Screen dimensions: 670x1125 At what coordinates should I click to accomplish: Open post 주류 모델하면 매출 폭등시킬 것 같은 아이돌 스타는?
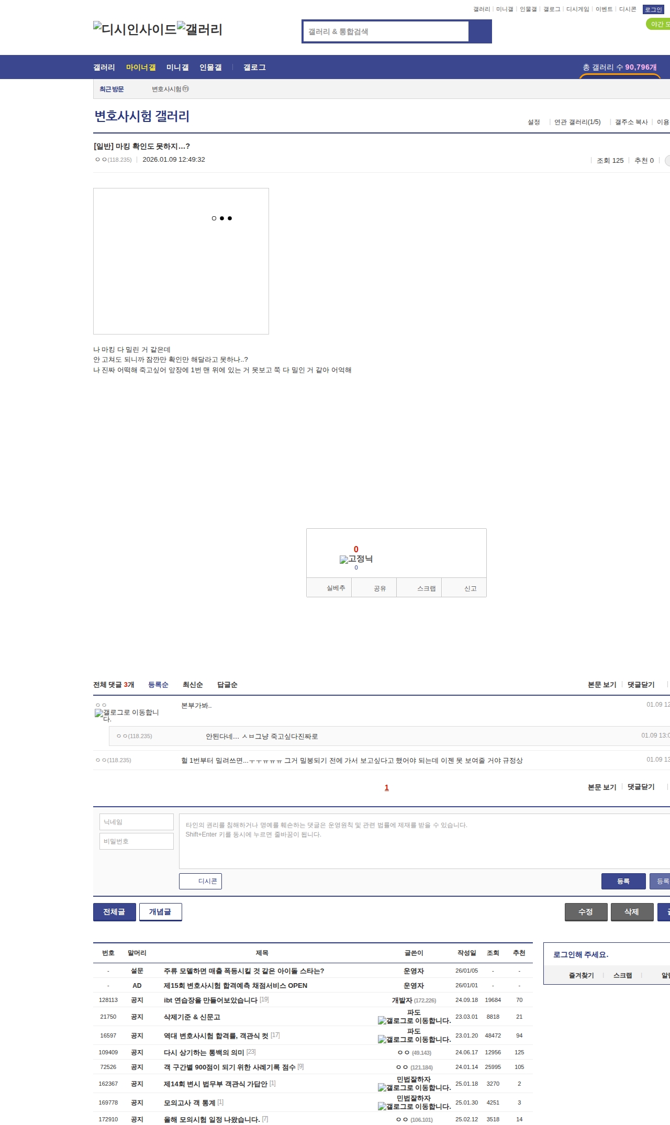(x=244, y=971)
